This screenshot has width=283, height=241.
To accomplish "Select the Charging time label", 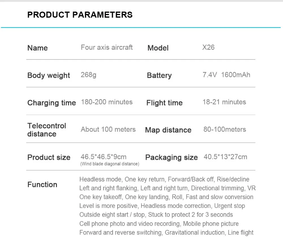I will pyautogui.click(x=52, y=103).
